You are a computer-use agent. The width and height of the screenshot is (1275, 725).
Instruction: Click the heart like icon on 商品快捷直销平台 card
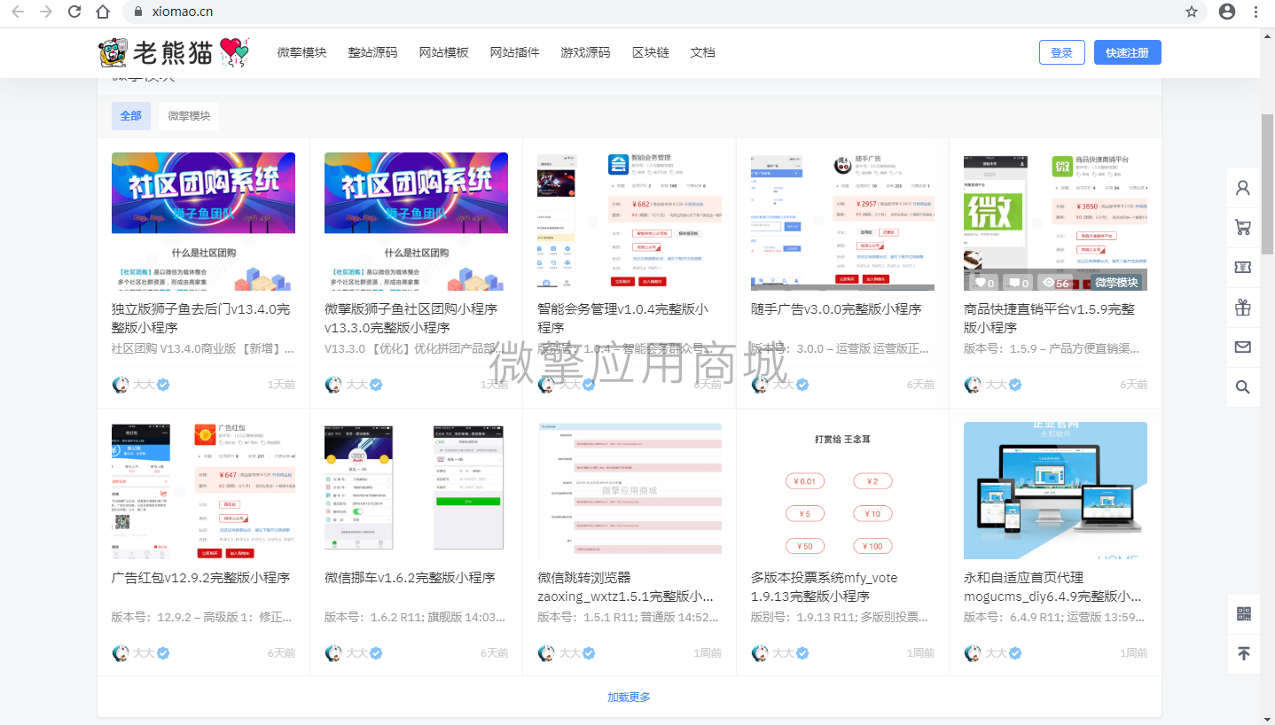[x=980, y=283]
